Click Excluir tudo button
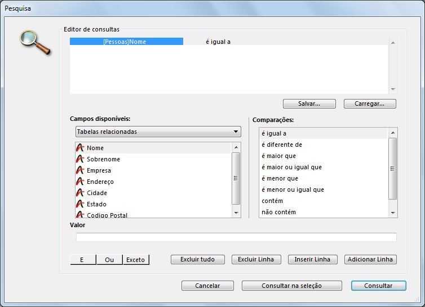Viewport: 425px width, 307px height. (x=198, y=259)
